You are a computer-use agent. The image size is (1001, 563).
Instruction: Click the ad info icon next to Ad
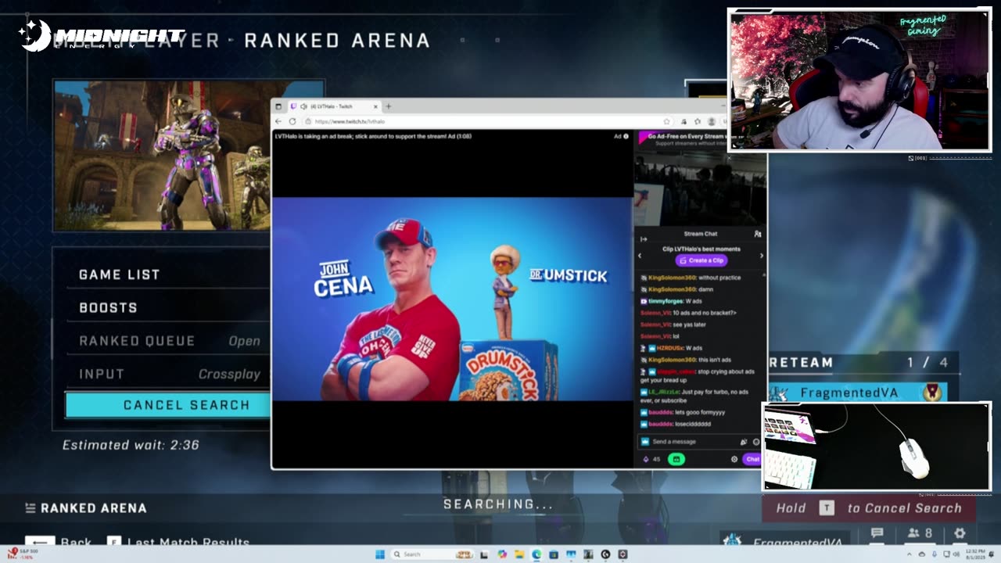tap(626, 136)
